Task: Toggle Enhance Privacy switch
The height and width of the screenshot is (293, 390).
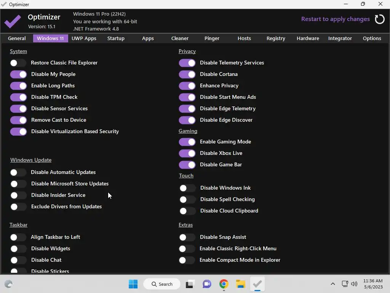Action: 187,86
